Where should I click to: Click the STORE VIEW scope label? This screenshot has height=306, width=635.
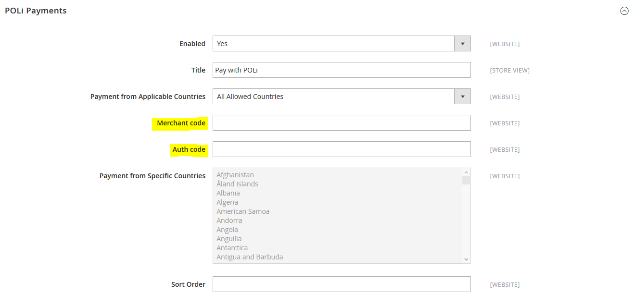tap(509, 71)
